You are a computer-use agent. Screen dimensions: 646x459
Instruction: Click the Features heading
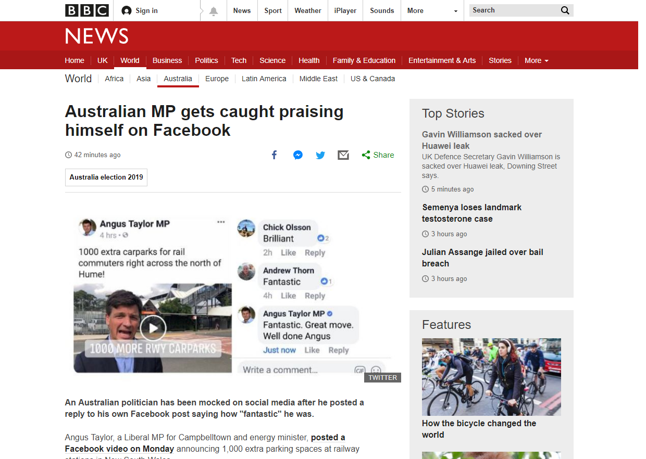446,325
